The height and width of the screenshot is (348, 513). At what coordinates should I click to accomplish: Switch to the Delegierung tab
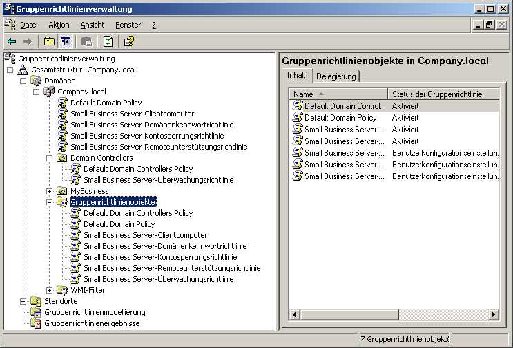pos(336,76)
